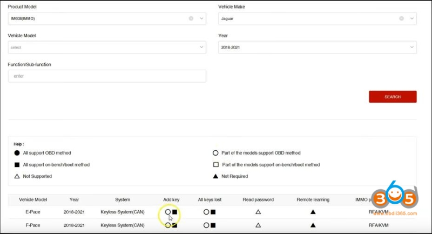Click legend hollow triangle for Not Supported

click(17, 176)
